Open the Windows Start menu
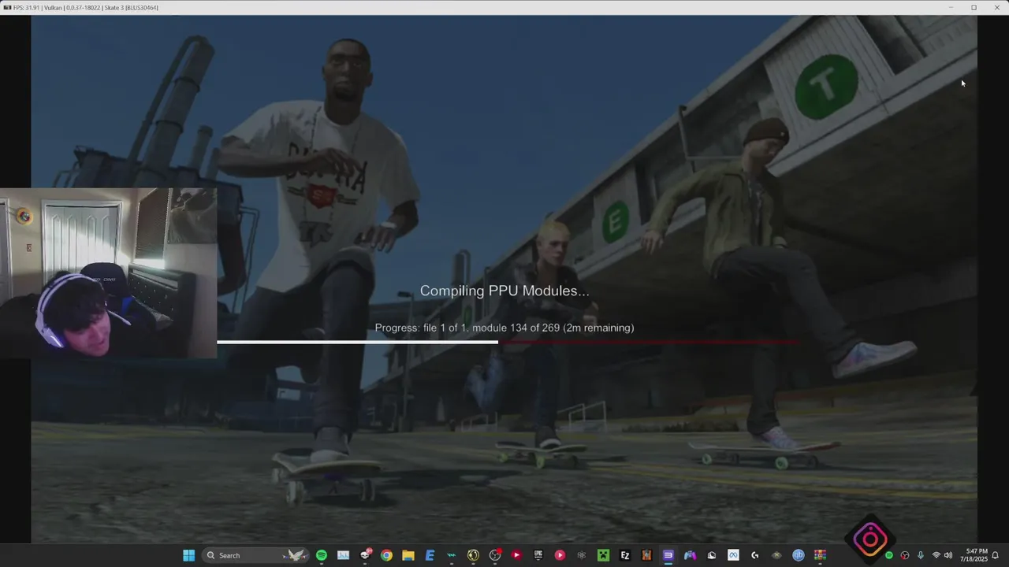 click(x=188, y=555)
